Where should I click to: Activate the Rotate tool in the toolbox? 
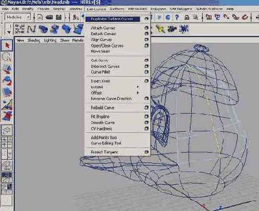[x=7, y=80]
